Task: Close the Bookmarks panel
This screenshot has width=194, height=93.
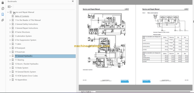Action: click(x=73, y=1)
